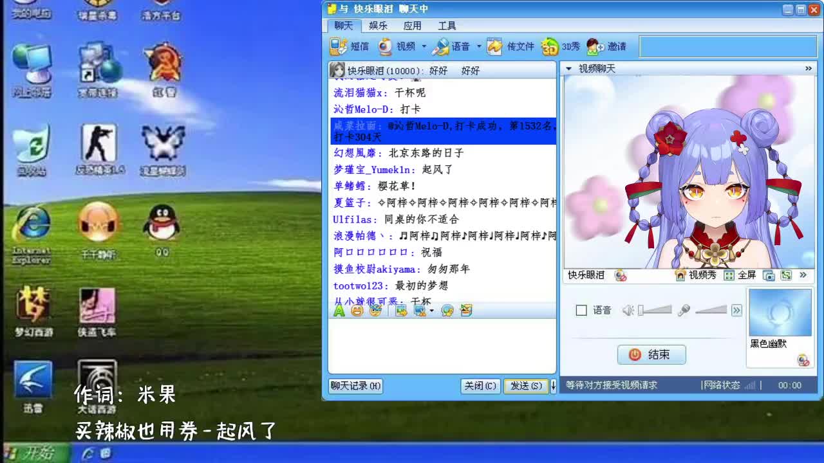The image size is (824, 463).
Task: Expand audio settings chevron next to mic slider
Action: (736, 311)
